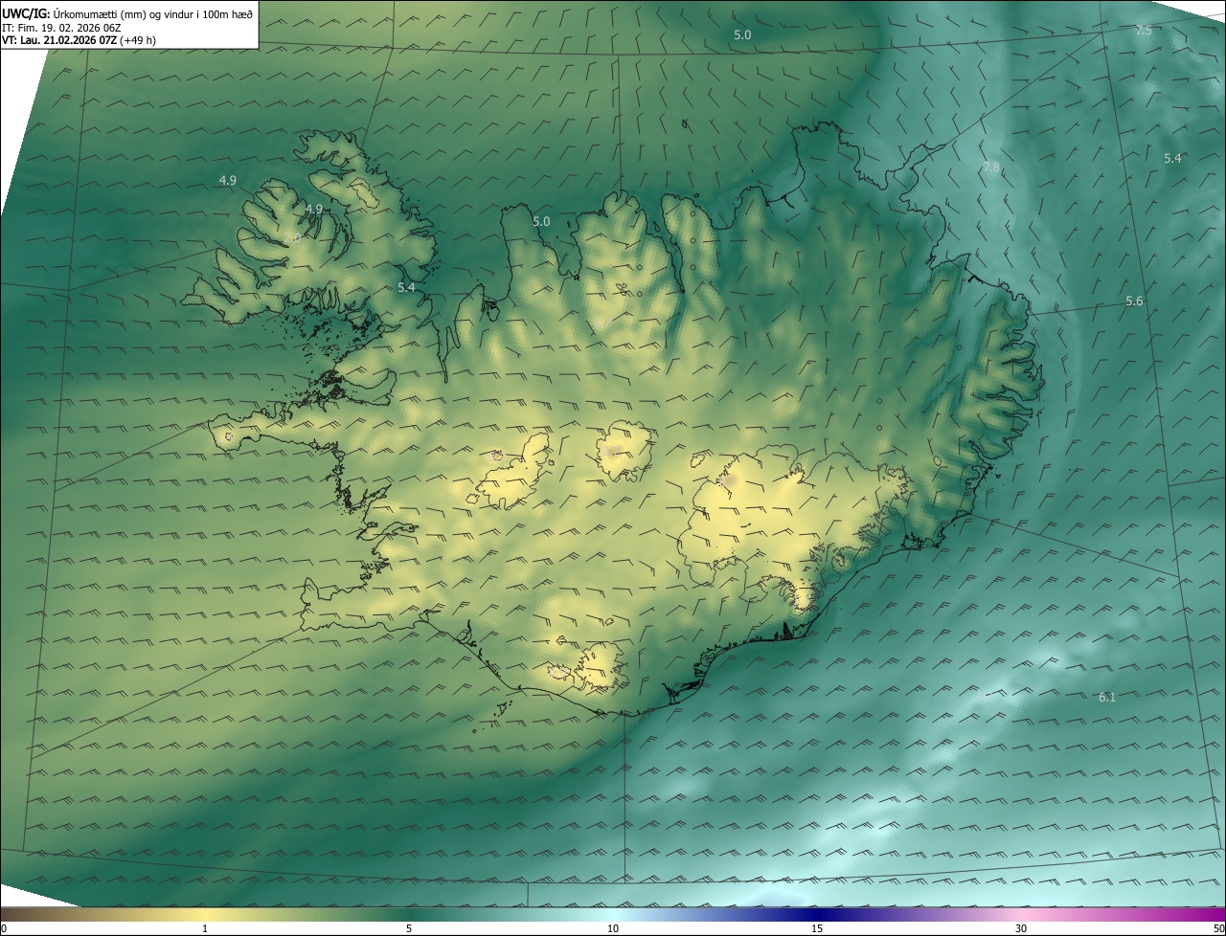
Task: Click the 7.5 value label on the map
Action: (1144, 31)
